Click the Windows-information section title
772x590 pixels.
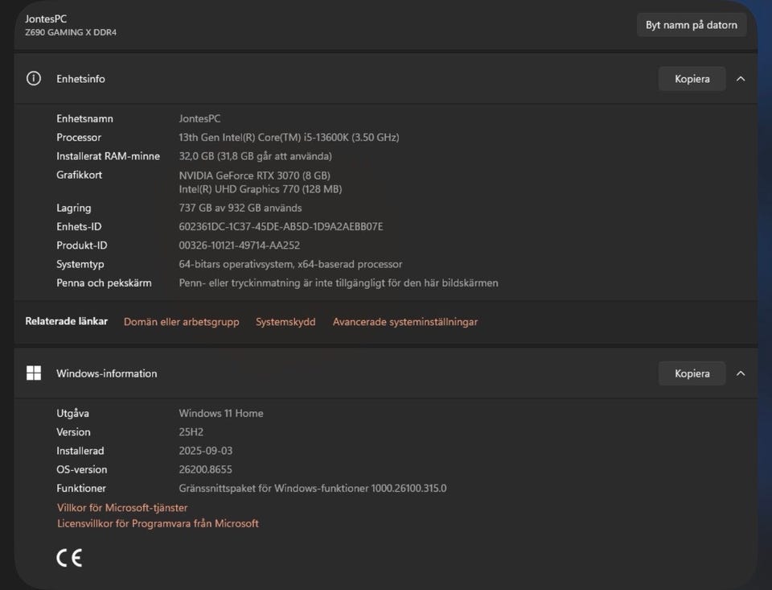click(x=107, y=373)
